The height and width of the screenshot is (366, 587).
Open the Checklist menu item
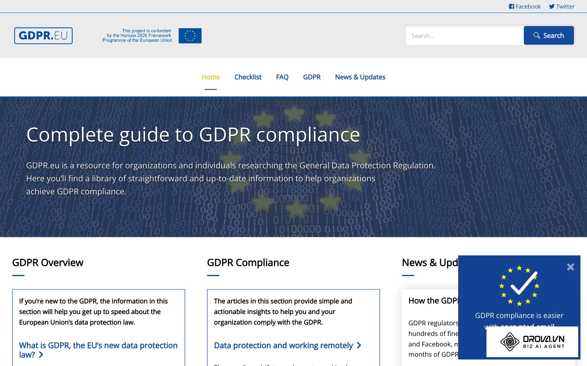[248, 77]
